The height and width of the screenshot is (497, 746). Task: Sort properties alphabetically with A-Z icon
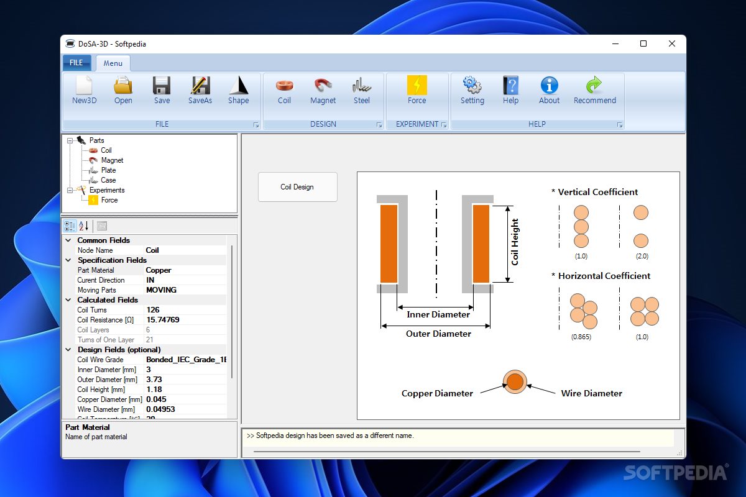tap(84, 226)
